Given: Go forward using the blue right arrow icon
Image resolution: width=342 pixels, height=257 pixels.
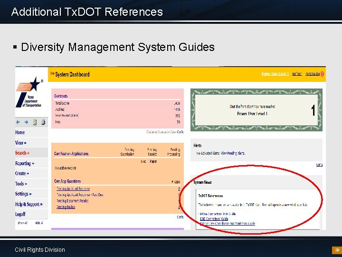Looking at the screenshot, I should pyautogui.click(x=27, y=122).
